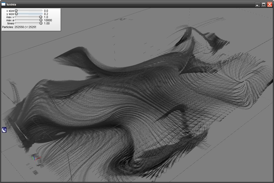274x183 pixels.
Task: Click the times slider knob
Action: [x=41, y=23]
